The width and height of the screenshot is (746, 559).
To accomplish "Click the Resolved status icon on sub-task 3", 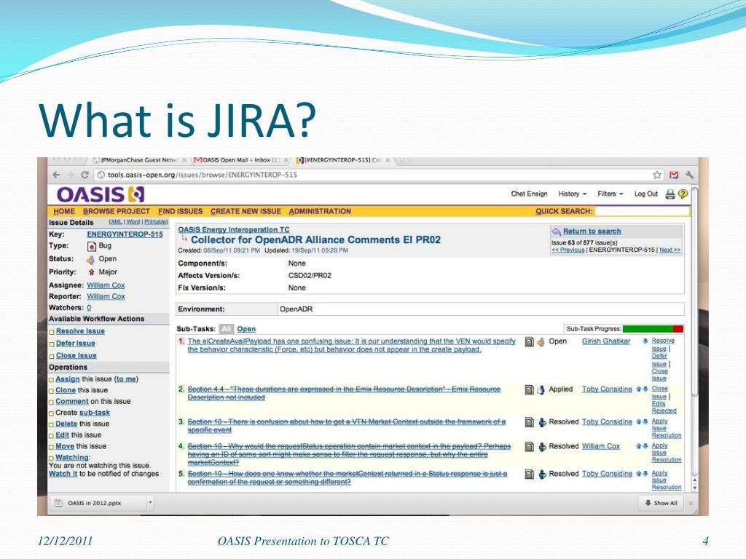I will (542, 422).
